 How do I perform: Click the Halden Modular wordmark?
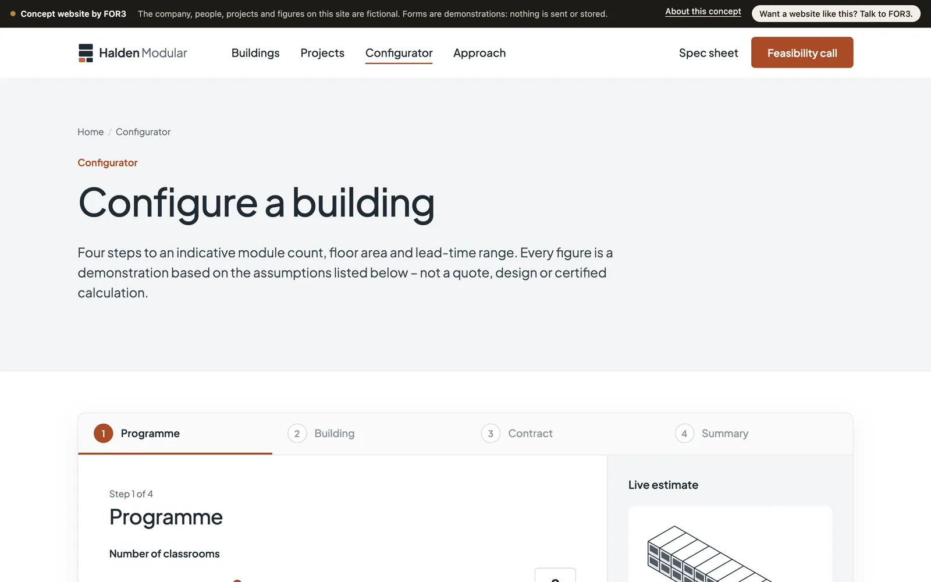[143, 53]
